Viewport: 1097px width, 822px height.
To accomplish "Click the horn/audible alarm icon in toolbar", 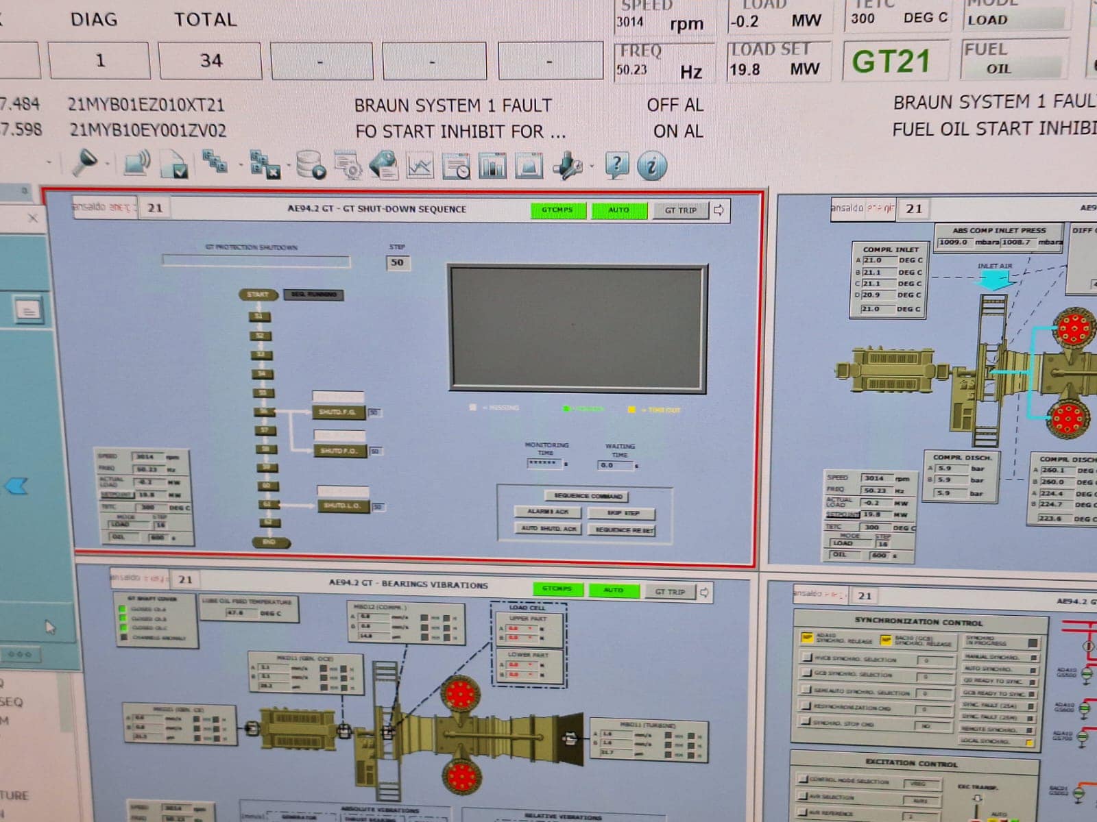I will point(137,164).
